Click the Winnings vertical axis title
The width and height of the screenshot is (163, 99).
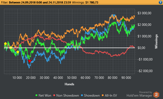(x=156, y=41)
